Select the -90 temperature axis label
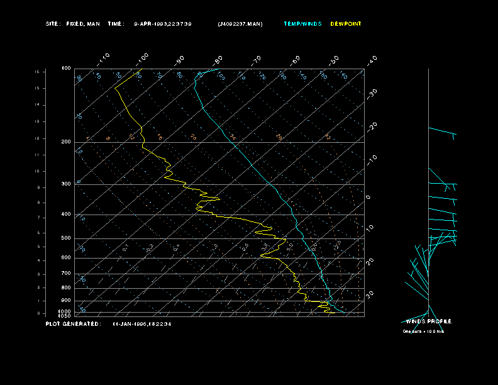498x385 pixels. tap(179, 60)
